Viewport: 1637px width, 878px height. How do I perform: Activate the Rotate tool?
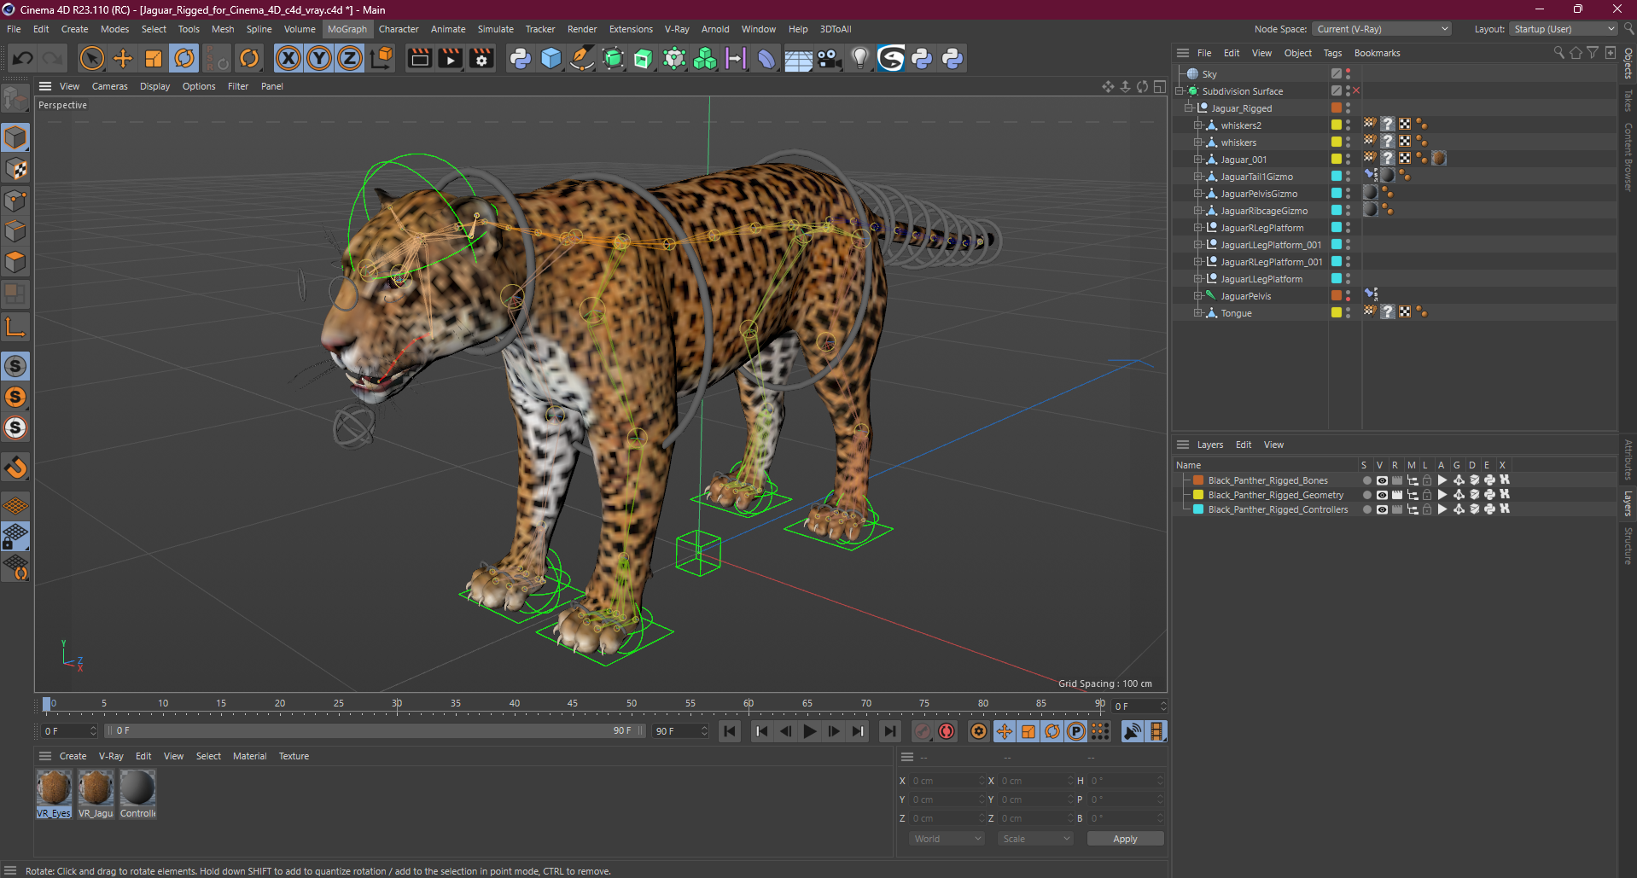click(x=184, y=58)
